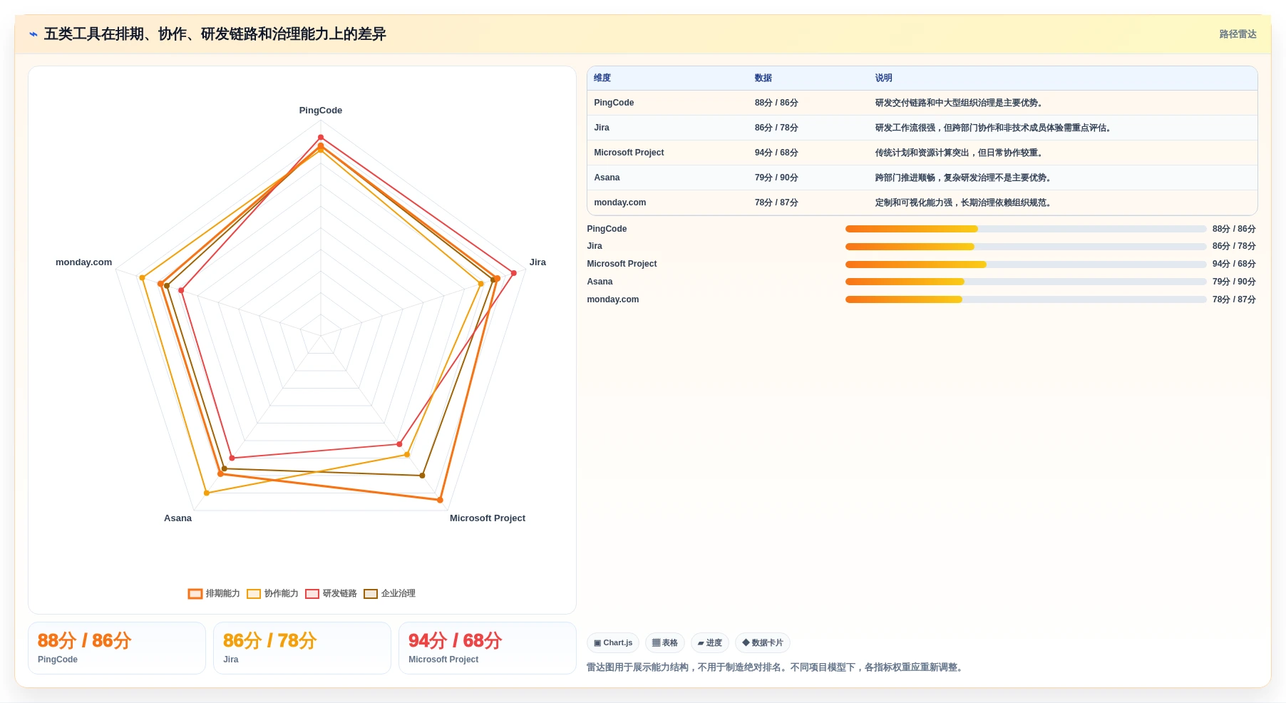Viewport: 1286px width, 703px height.
Task: Click the PingCode progress bar
Action: coord(1026,229)
